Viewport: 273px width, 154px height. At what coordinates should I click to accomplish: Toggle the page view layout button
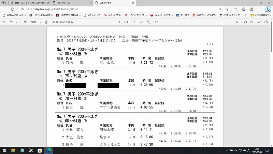[157, 22]
